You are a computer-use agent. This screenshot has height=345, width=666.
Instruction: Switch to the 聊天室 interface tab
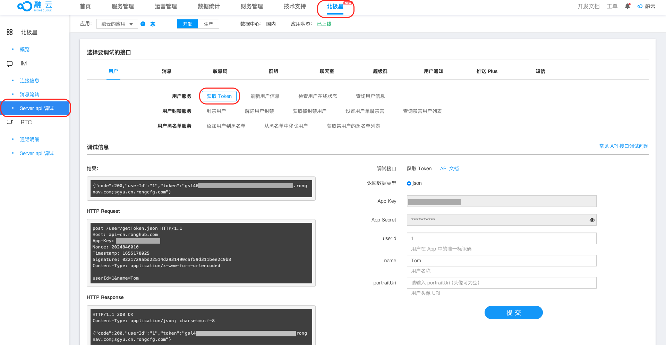tap(327, 71)
